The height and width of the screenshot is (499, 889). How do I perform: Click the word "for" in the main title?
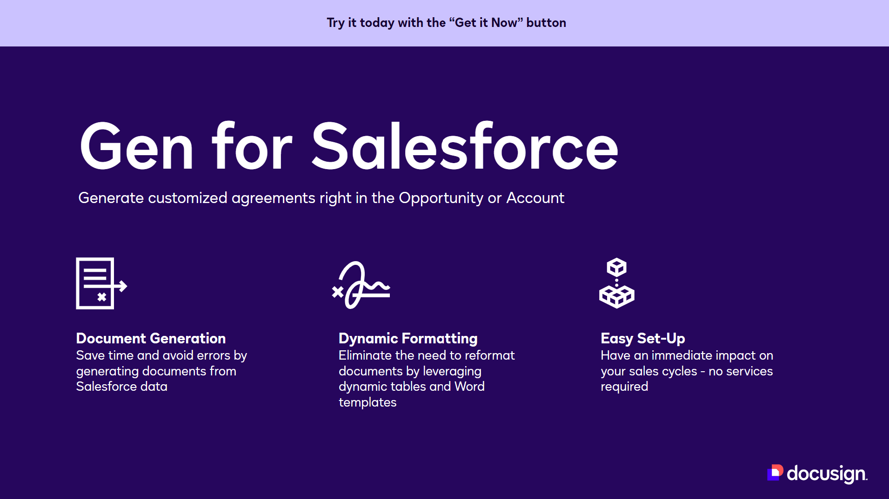(x=252, y=147)
